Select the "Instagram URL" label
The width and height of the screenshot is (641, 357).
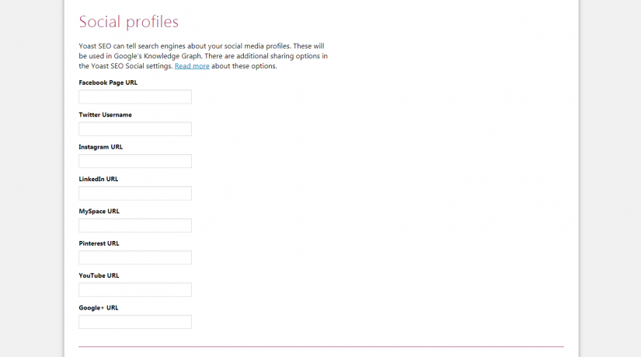pyautogui.click(x=101, y=147)
